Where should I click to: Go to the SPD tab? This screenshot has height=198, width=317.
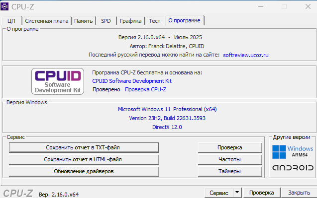[x=106, y=21]
